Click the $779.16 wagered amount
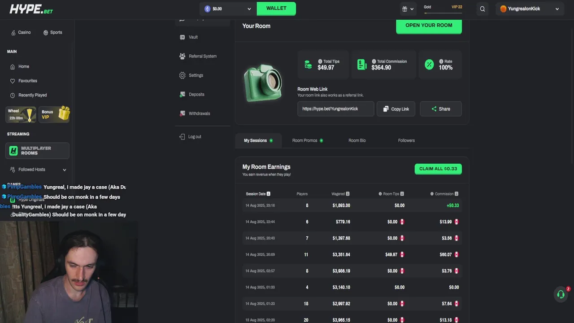Screen dimensions: 574x323 pyautogui.click(x=343, y=222)
